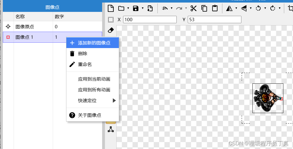
Task: Choose 关于图像点 from context menu
Action: pyautogui.click(x=92, y=115)
